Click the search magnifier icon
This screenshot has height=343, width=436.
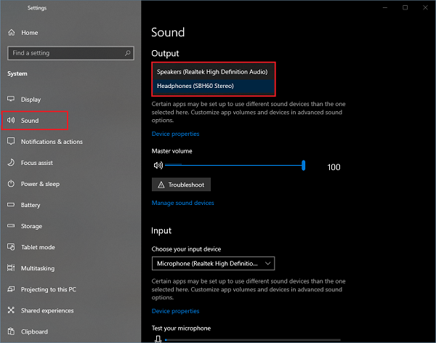pos(129,53)
